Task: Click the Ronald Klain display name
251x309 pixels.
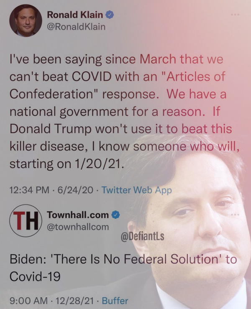Action: (75, 15)
